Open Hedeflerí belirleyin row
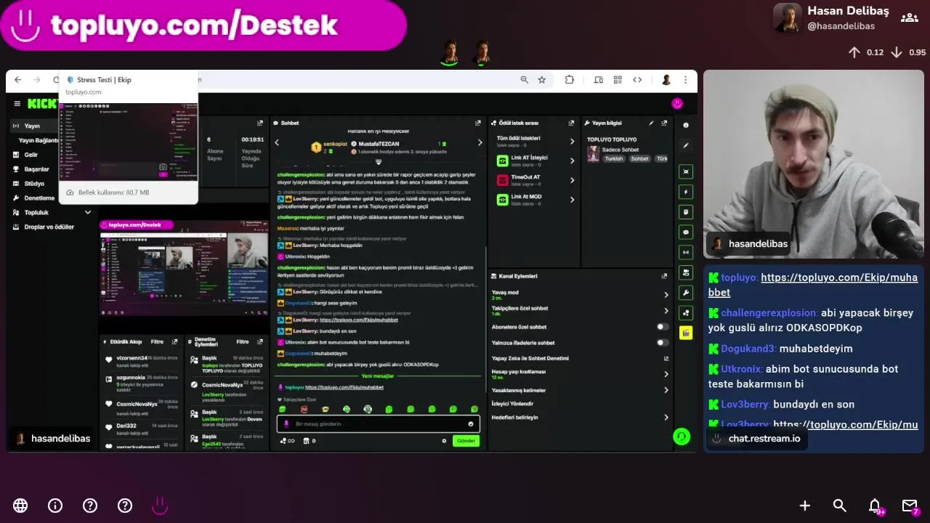The width and height of the screenshot is (930, 523). point(580,418)
